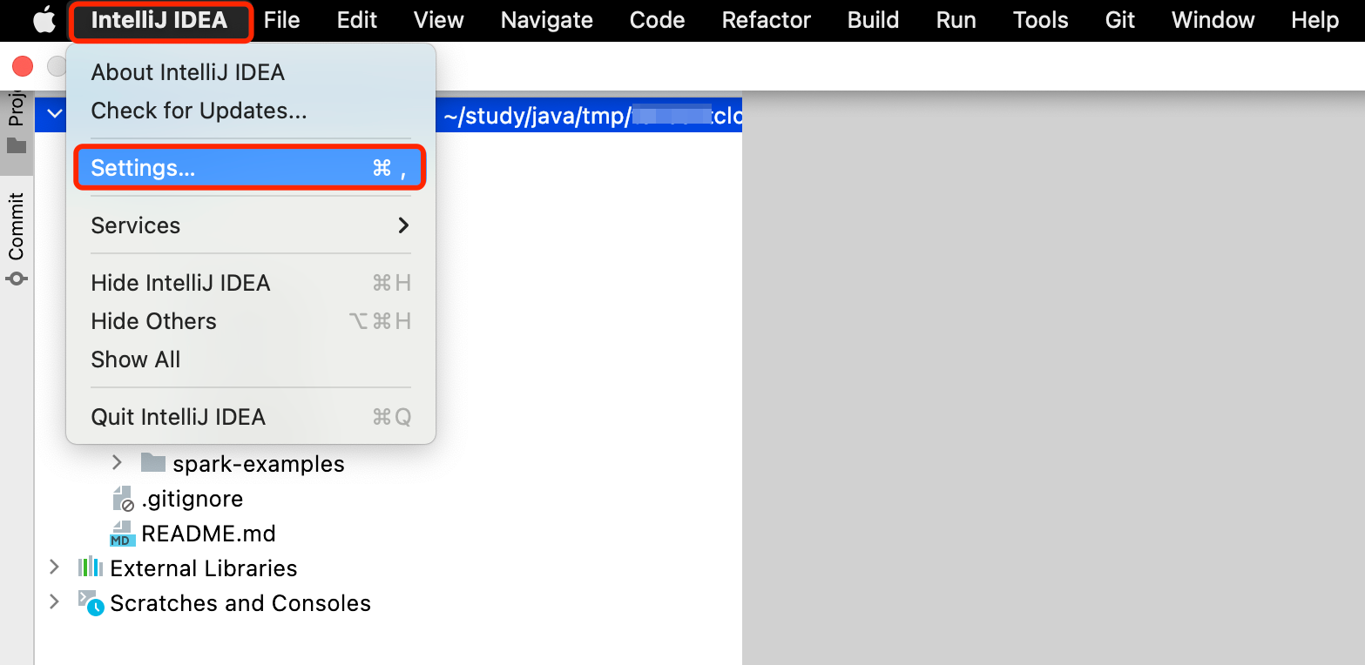Click the External Libraries icon
1365x665 pixels.
91,568
